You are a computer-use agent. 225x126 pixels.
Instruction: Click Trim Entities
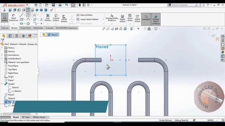(48, 17)
